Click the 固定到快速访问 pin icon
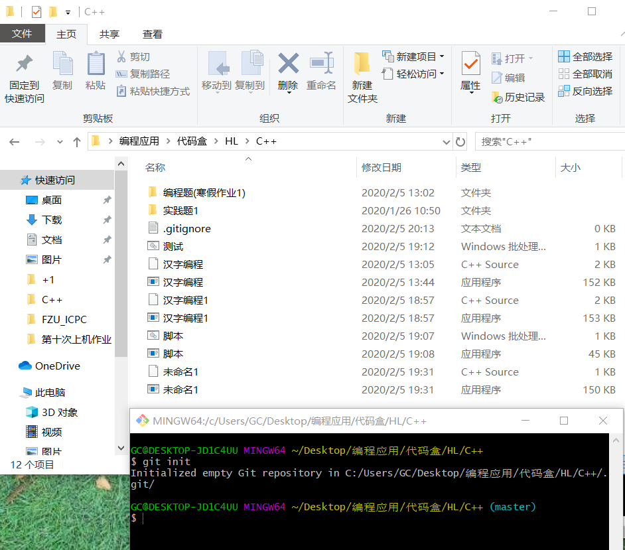Image resolution: width=625 pixels, height=550 pixels. point(25,64)
